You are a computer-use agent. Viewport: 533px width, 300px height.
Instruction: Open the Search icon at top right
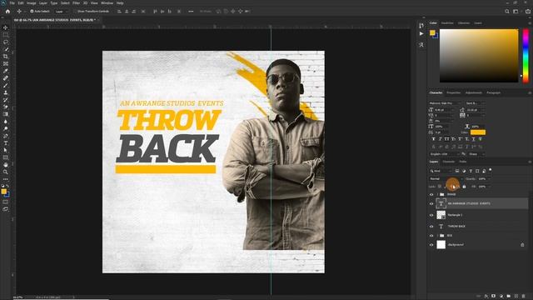507,11
